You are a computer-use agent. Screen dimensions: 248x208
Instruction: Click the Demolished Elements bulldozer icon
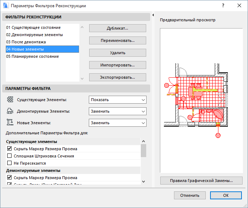10,111
